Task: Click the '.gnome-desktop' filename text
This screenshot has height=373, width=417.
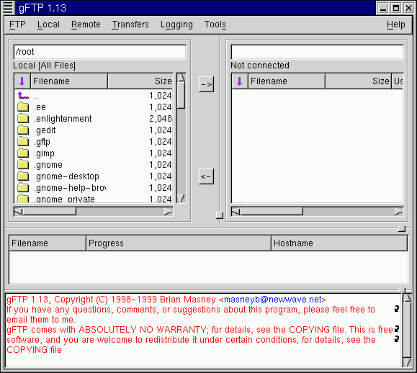Action: (x=66, y=176)
